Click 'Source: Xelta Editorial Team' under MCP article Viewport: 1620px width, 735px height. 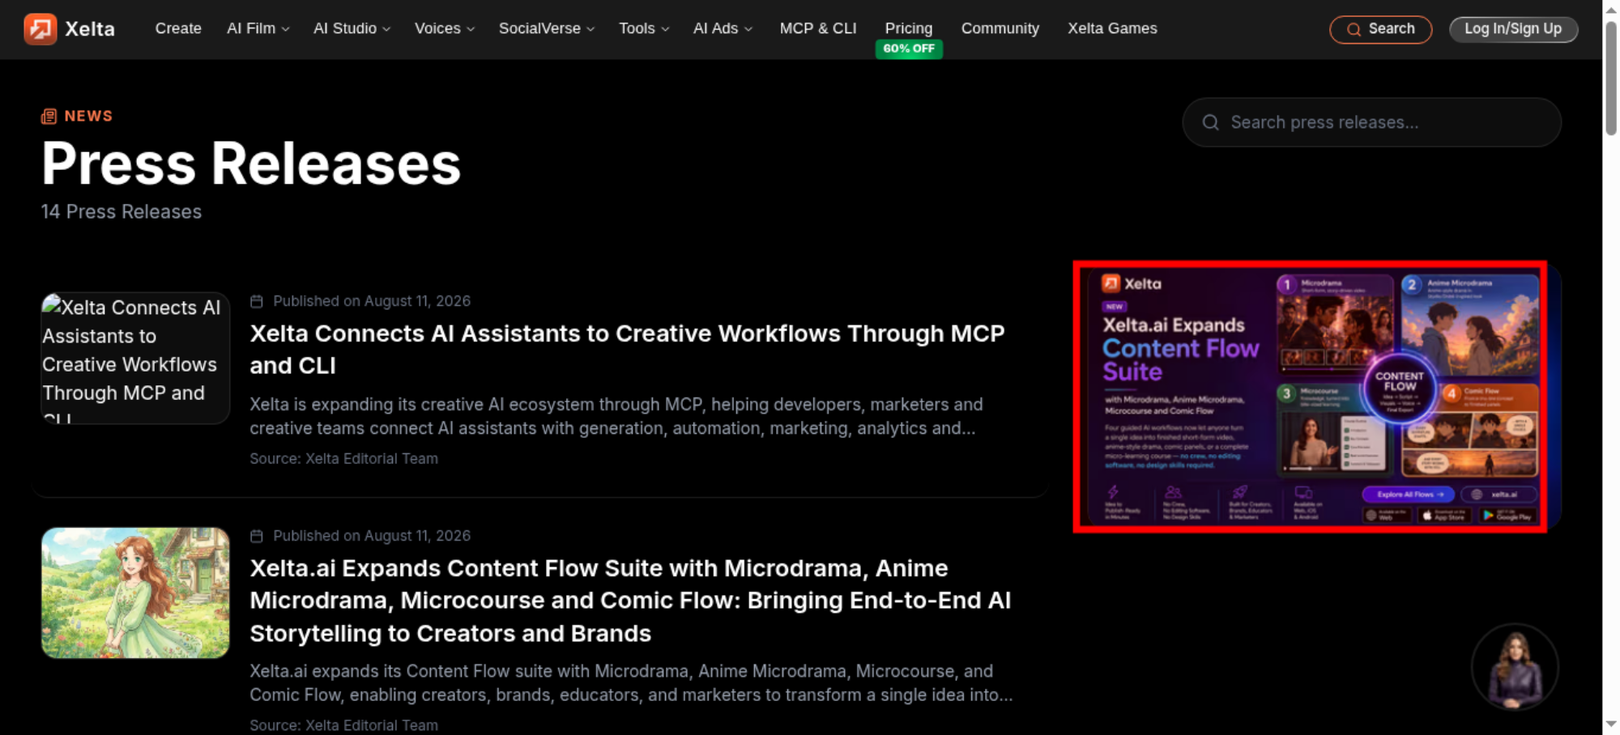tap(343, 458)
